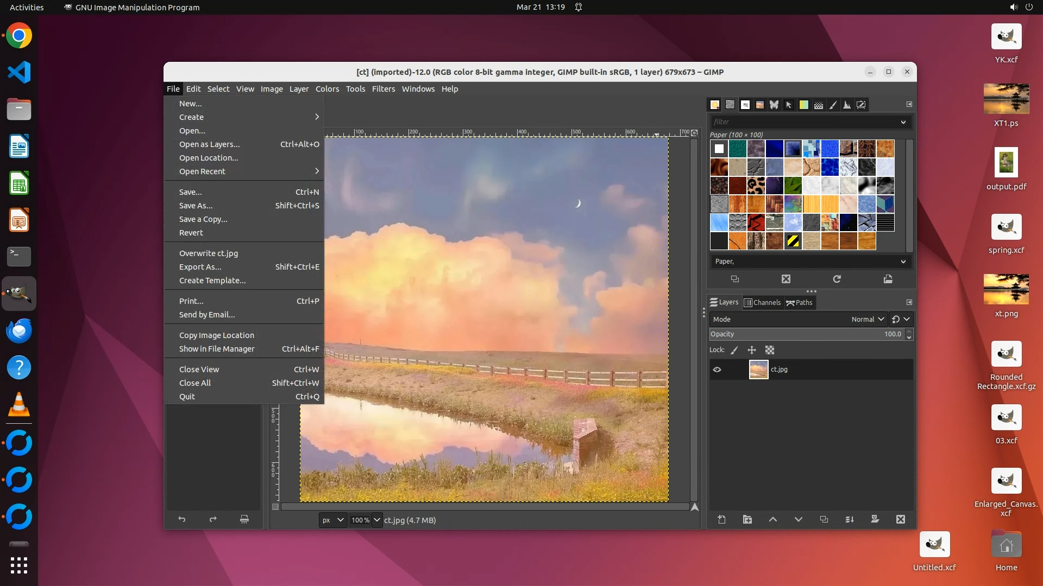The image size is (1043, 586).
Task: Open the 100% zoom level dropdown
Action: (376, 520)
